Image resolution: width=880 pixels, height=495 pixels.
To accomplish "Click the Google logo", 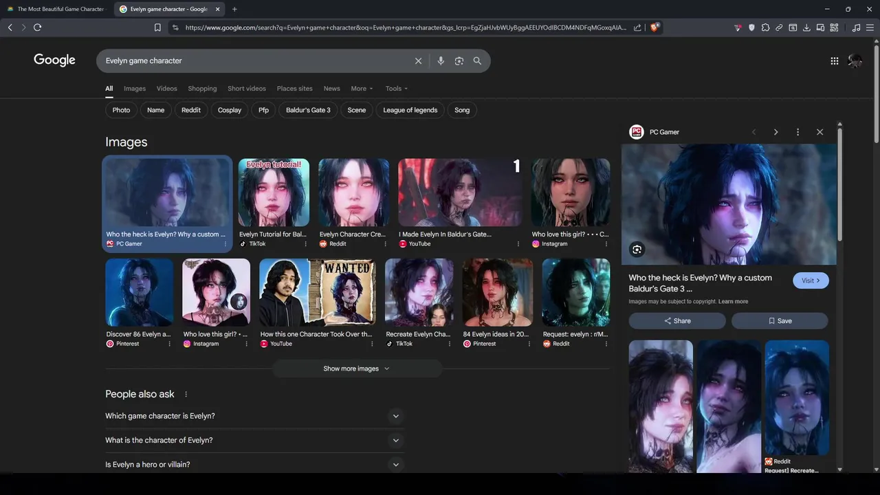I will (54, 60).
